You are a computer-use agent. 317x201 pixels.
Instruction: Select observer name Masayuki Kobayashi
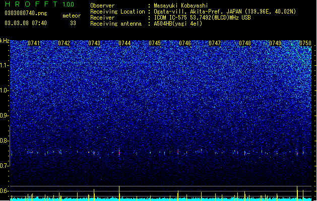(181, 6)
